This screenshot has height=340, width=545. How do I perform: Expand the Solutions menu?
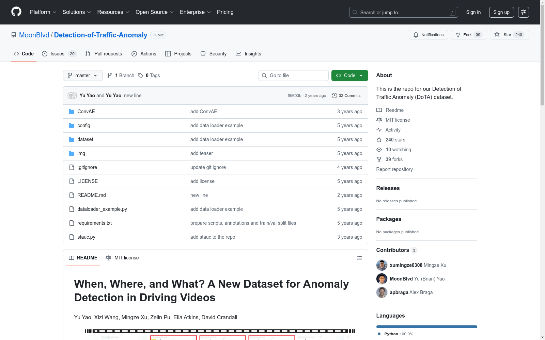pyautogui.click(x=77, y=12)
